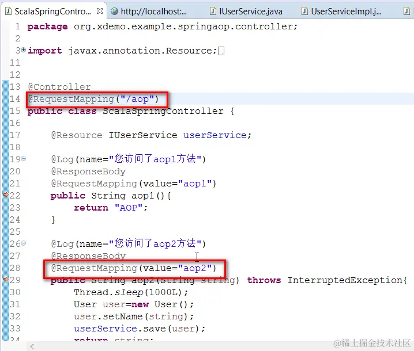Collapse the aop2 method at line 26

pyautogui.click(x=24, y=243)
